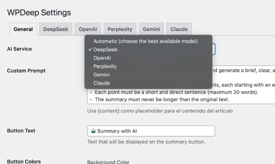Select Perplexity in the AI Service list
This screenshot has height=164, width=275.
(x=105, y=66)
